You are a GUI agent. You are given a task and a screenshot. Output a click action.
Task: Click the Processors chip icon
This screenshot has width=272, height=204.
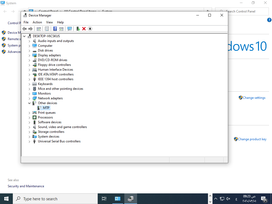coord(35,117)
